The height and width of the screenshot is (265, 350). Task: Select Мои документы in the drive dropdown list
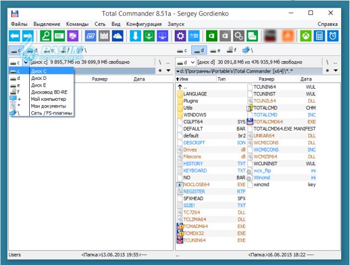coord(49,106)
